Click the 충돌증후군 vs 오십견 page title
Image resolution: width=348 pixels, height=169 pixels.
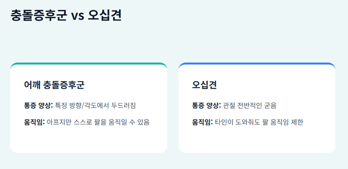tap(66, 15)
